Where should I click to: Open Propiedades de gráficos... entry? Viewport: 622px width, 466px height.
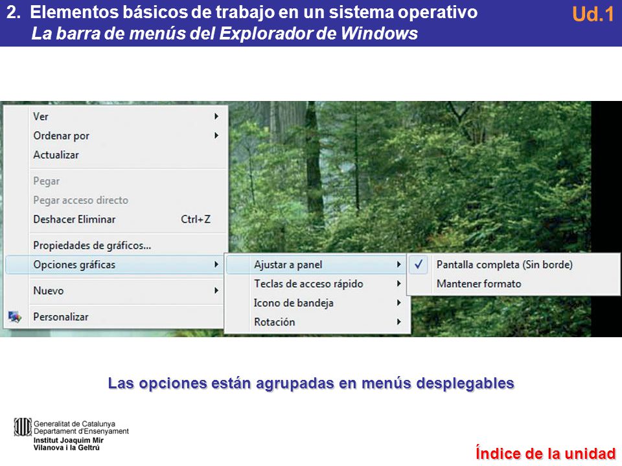point(116,245)
